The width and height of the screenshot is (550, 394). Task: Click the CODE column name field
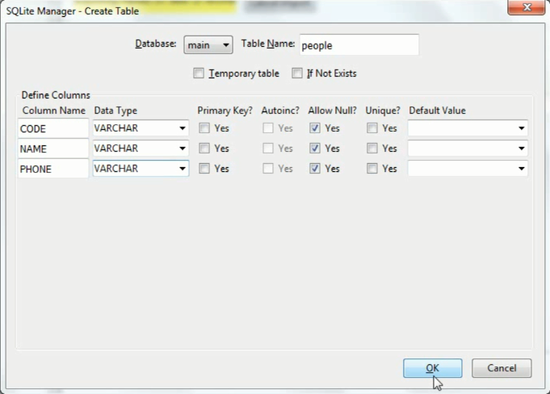pyautogui.click(x=53, y=128)
